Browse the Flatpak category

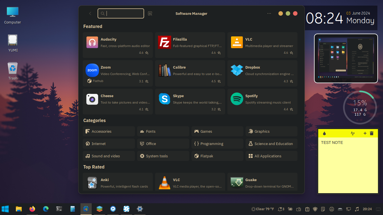[217, 156]
